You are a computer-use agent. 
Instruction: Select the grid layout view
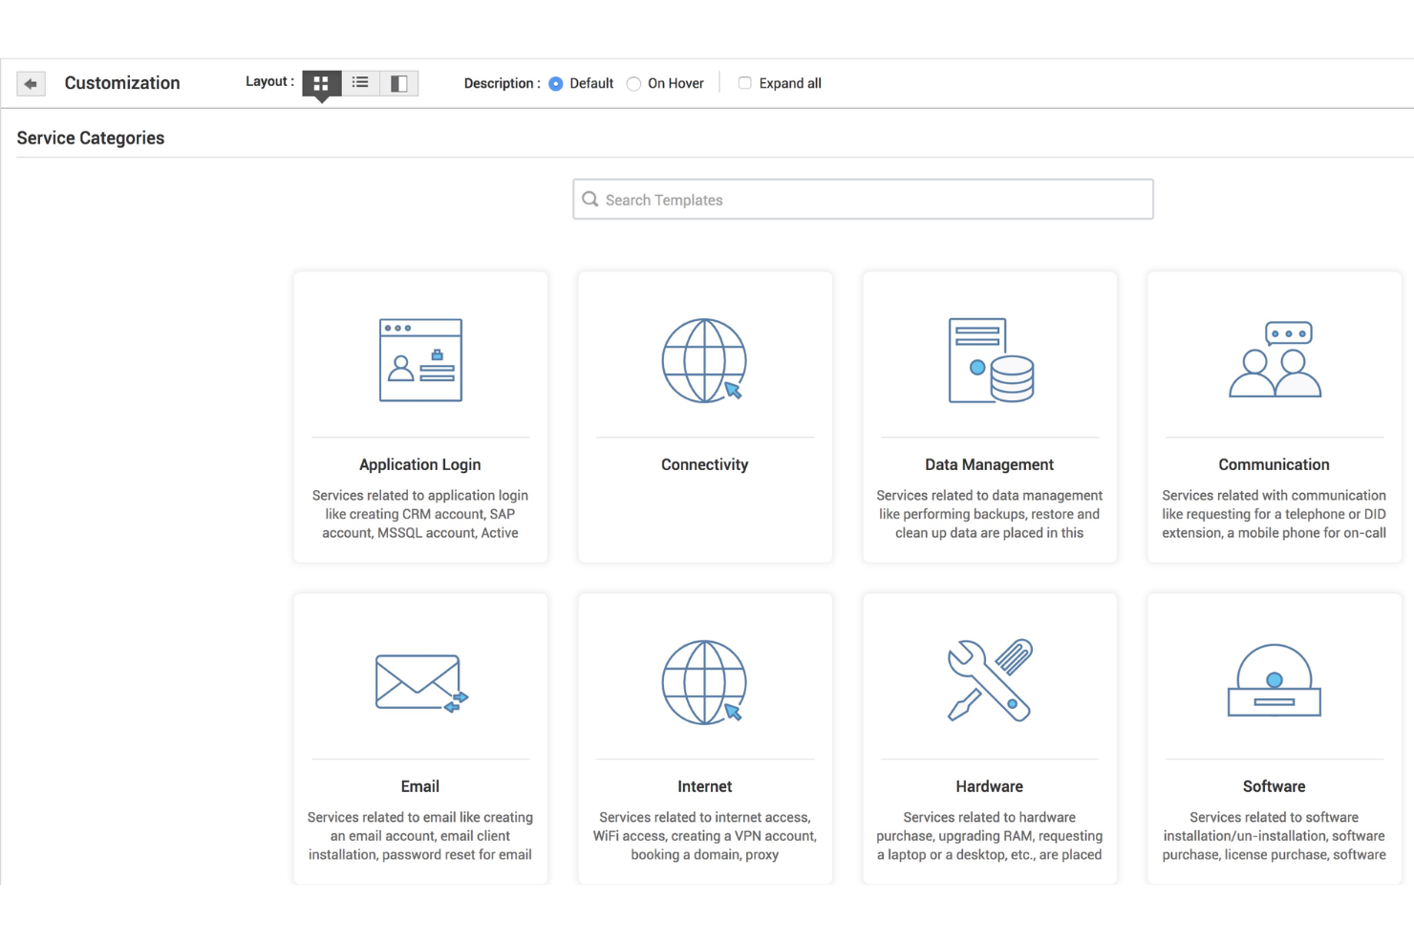pyautogui.click(x=320, y=83)
